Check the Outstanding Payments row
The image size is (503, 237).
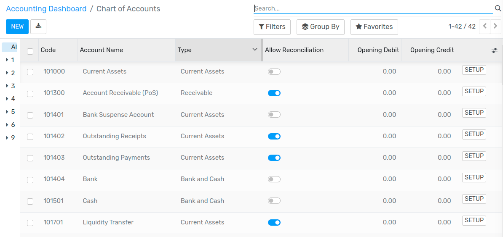tap(30, 158)
